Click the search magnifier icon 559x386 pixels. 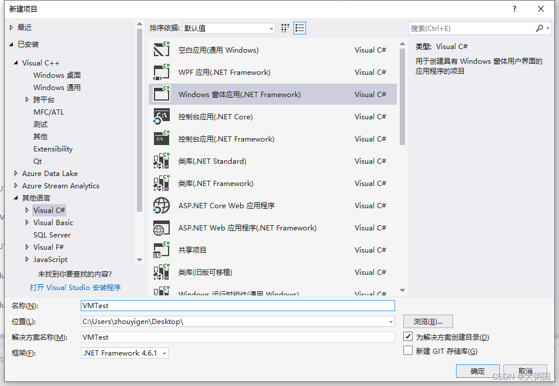[x=540, y=28]
